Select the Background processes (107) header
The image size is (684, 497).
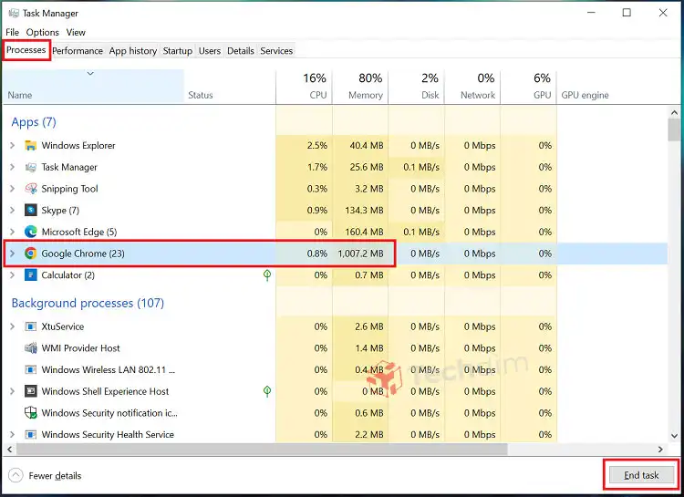[88, 303]
